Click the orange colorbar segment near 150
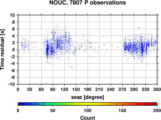Image resolution: width=161 pixels, height=120 pixels. coord(126,104)
